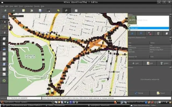Activate the Select objects tool
This screenshot has height=107, width=172.
[x=4, y=22]
